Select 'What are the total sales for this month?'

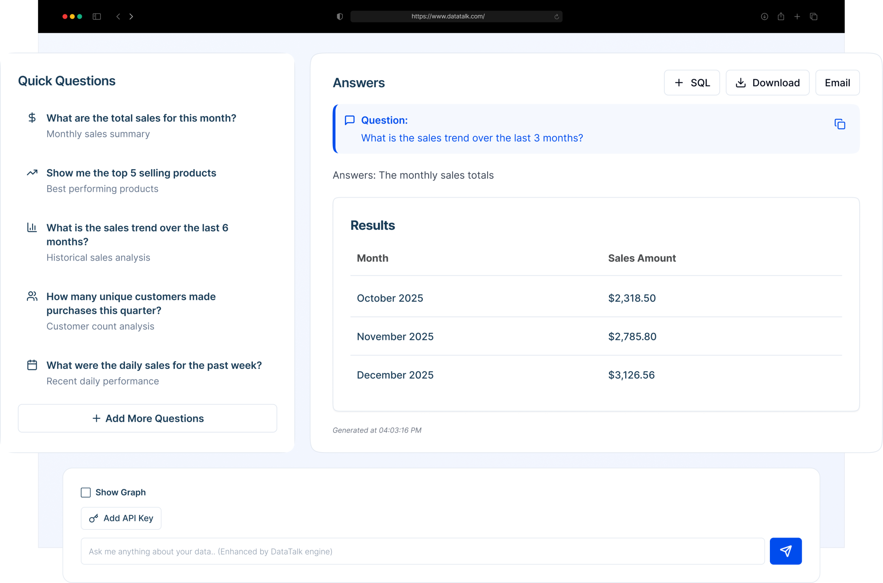pos(141,118)
